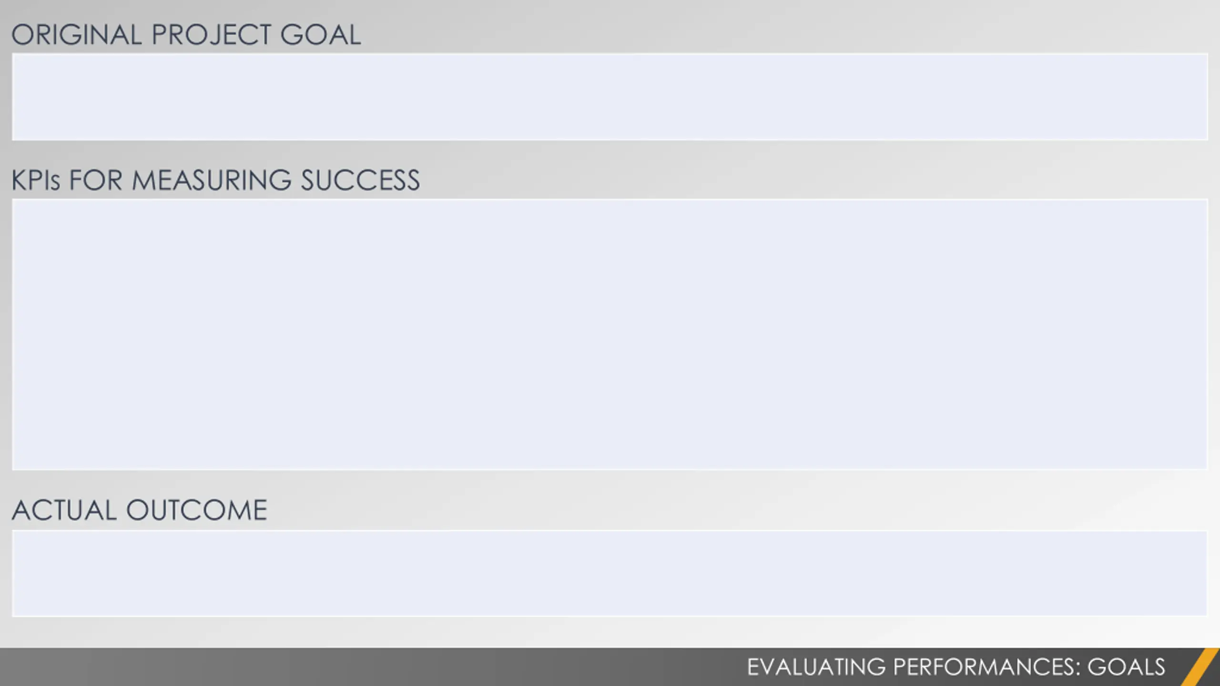Click the word GOAL in the first heading

pos(321,35)
